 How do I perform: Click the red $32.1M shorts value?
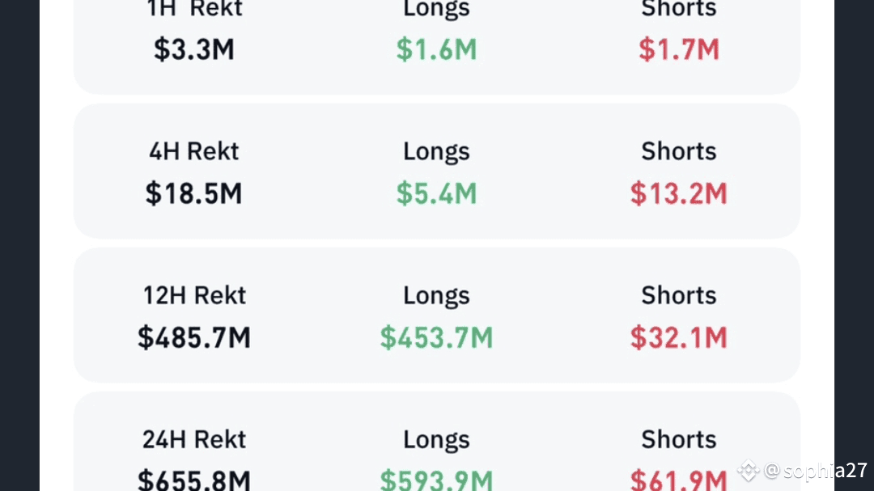(x=679, y=338)
